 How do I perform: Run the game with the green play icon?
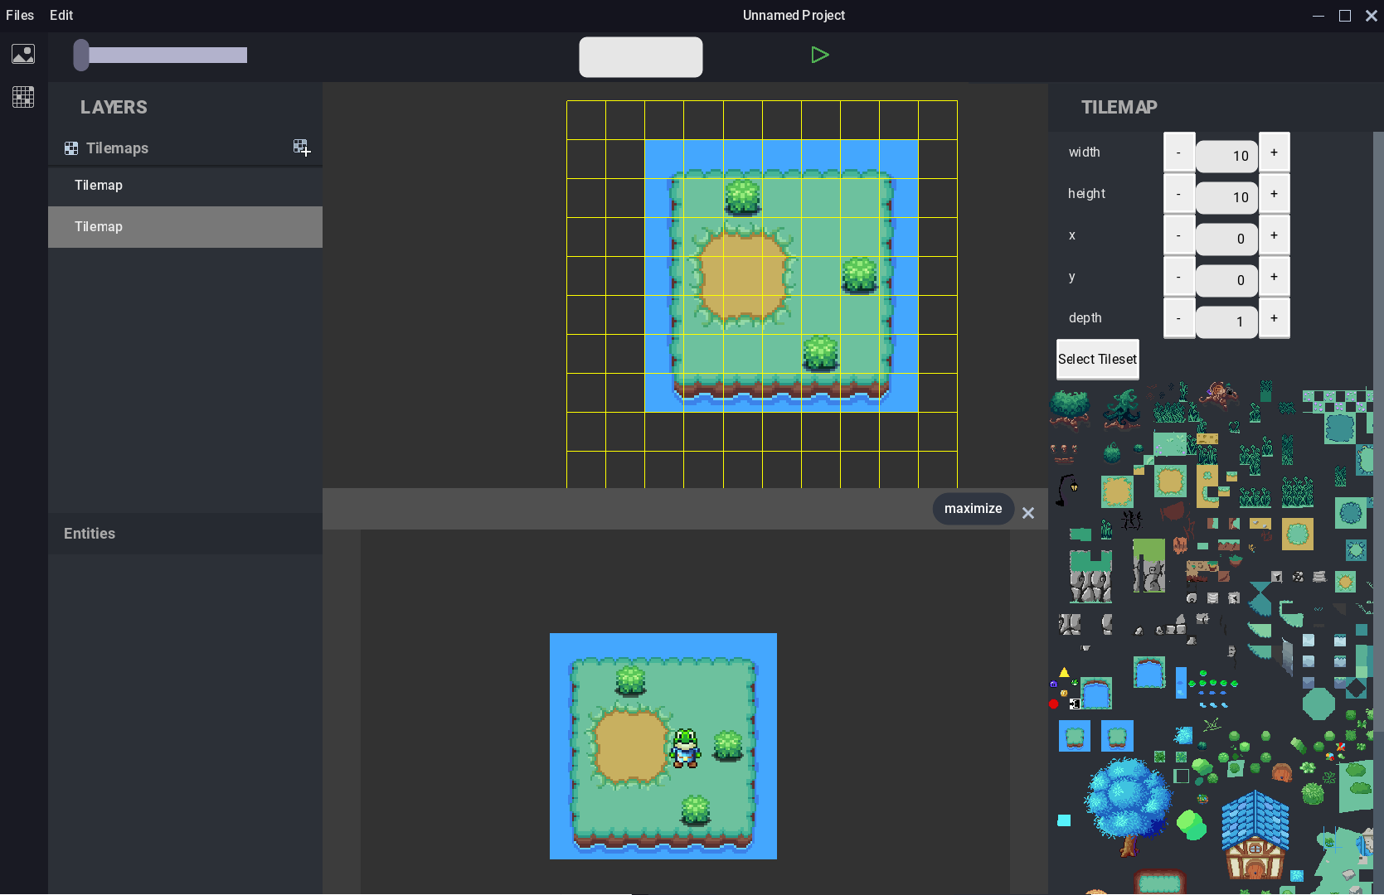(x=819, y=54)
